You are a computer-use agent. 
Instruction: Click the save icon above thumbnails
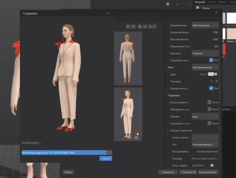click(x=134, y=26)
